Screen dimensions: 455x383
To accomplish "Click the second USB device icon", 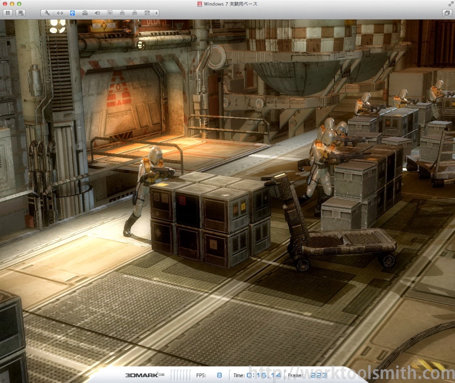I will pyautogui.click(x=135, y=13).
